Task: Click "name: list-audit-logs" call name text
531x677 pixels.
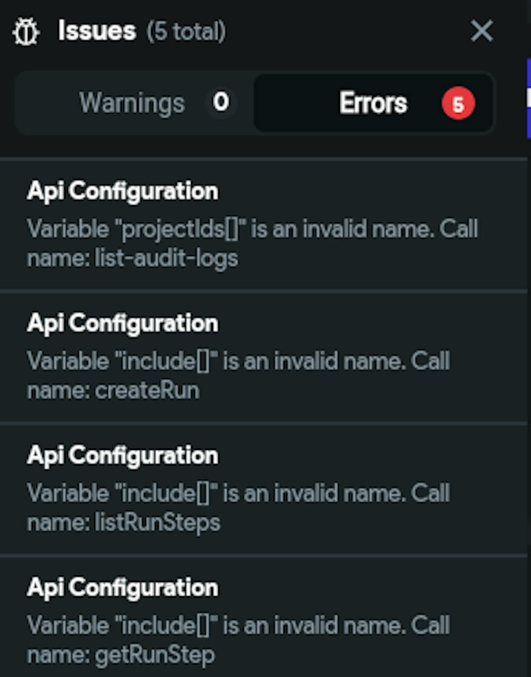Action: [133, 258]
